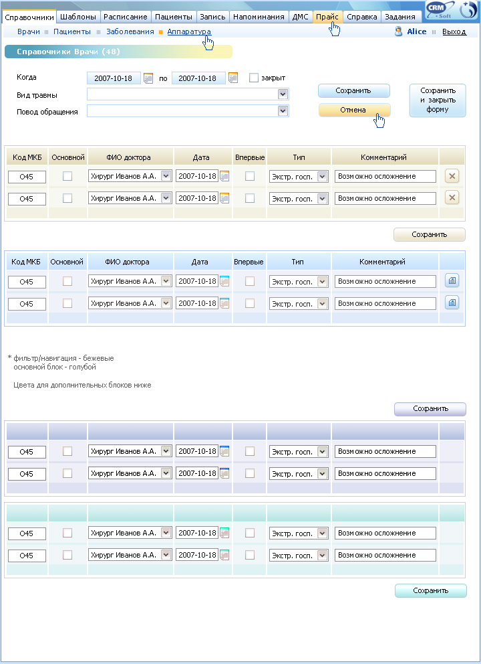Toggle the 'закрыт' checkbox

click(254, 78)
